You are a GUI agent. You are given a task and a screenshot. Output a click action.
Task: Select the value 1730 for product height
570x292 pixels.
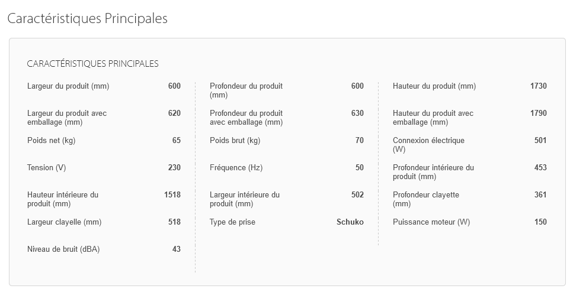539,86
